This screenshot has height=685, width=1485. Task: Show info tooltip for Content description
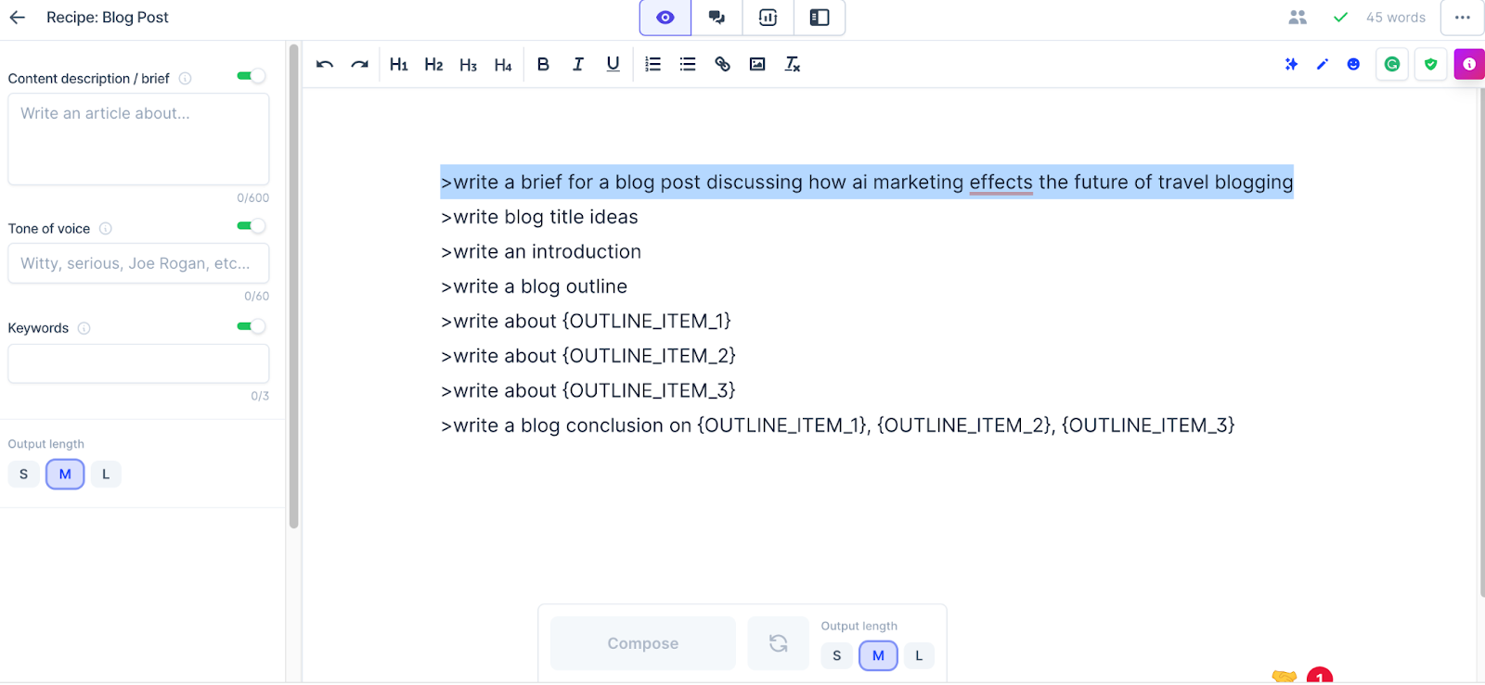(186, 79)
